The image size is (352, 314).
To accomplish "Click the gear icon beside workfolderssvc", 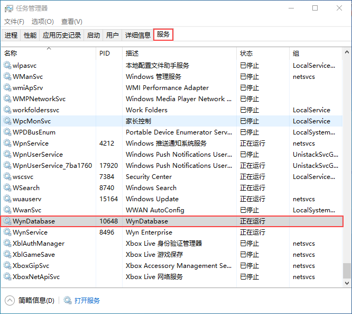I will [x=7, y=110].
